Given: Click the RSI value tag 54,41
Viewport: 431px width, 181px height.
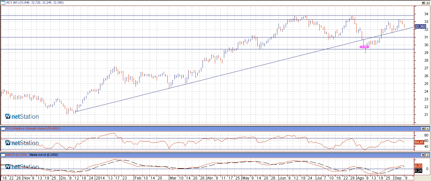Looking at the screenshot, I should [419, 142].
